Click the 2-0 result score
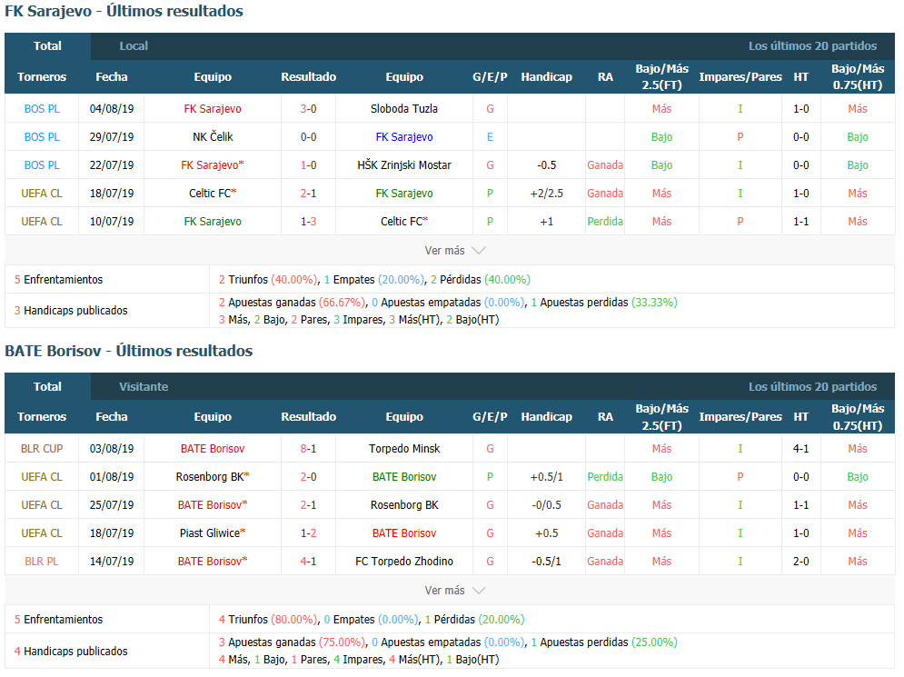The width and height of the screenshot is (904, 677). coord(308,477)
